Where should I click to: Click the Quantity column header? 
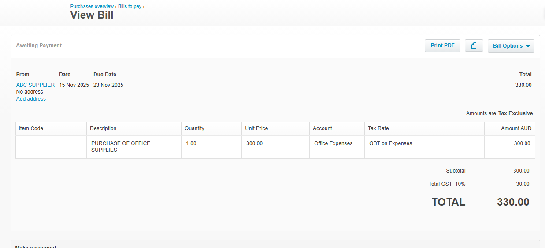point(194,128)
